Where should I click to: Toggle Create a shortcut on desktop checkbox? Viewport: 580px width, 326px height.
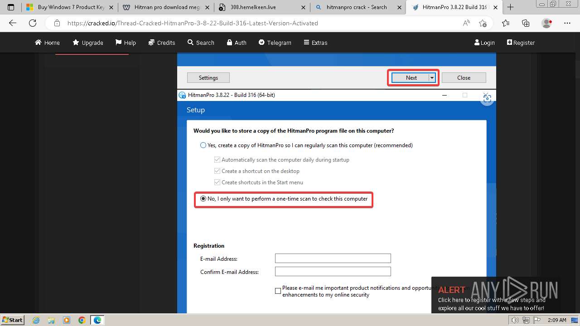217,171
